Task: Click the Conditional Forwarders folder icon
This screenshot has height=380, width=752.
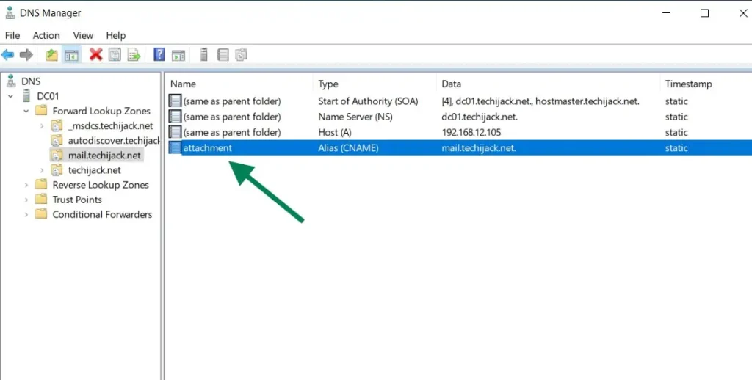Action: pos(41,215)
